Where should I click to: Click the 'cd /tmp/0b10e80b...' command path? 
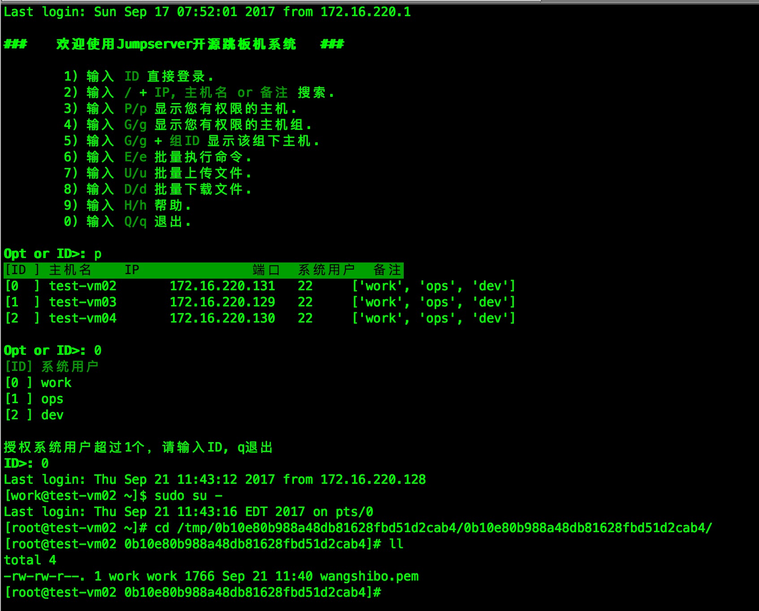click(x=433, y=528)
